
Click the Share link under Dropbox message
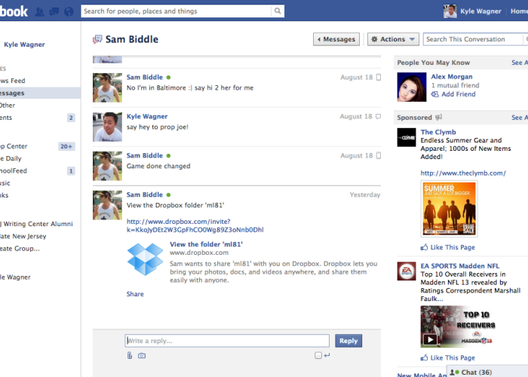135,294
